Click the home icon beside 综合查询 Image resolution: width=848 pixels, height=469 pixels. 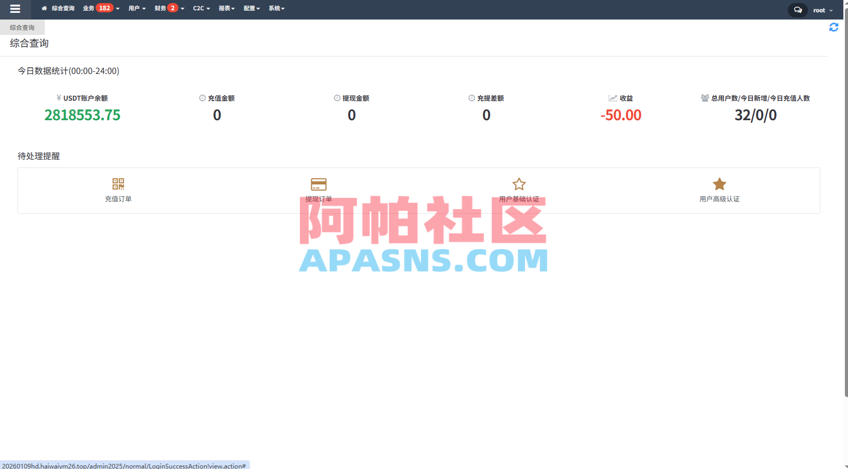44,8
